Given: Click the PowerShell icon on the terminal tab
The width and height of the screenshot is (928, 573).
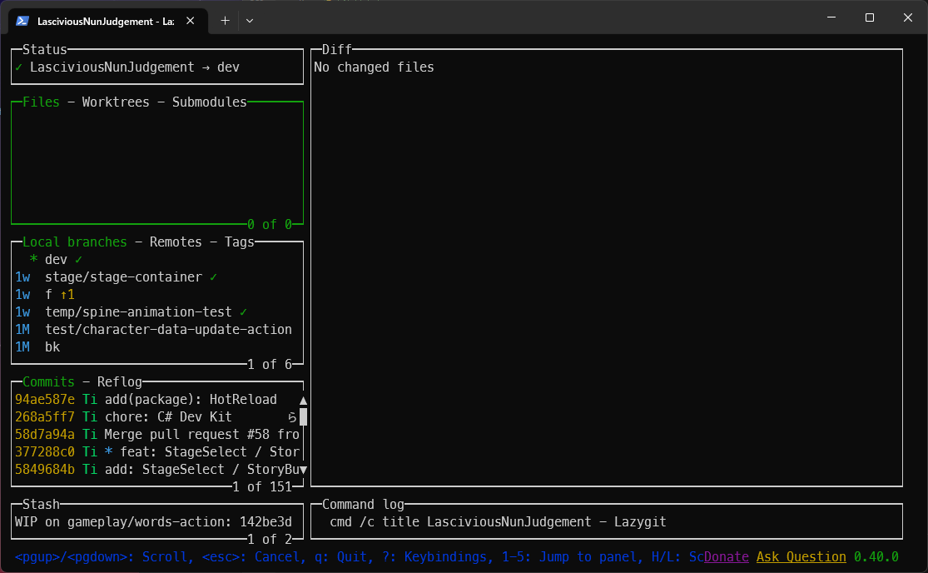Looking at the screenshot, I should click(22, 21).
